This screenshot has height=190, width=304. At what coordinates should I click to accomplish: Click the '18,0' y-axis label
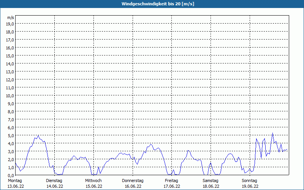pos(10,32)
